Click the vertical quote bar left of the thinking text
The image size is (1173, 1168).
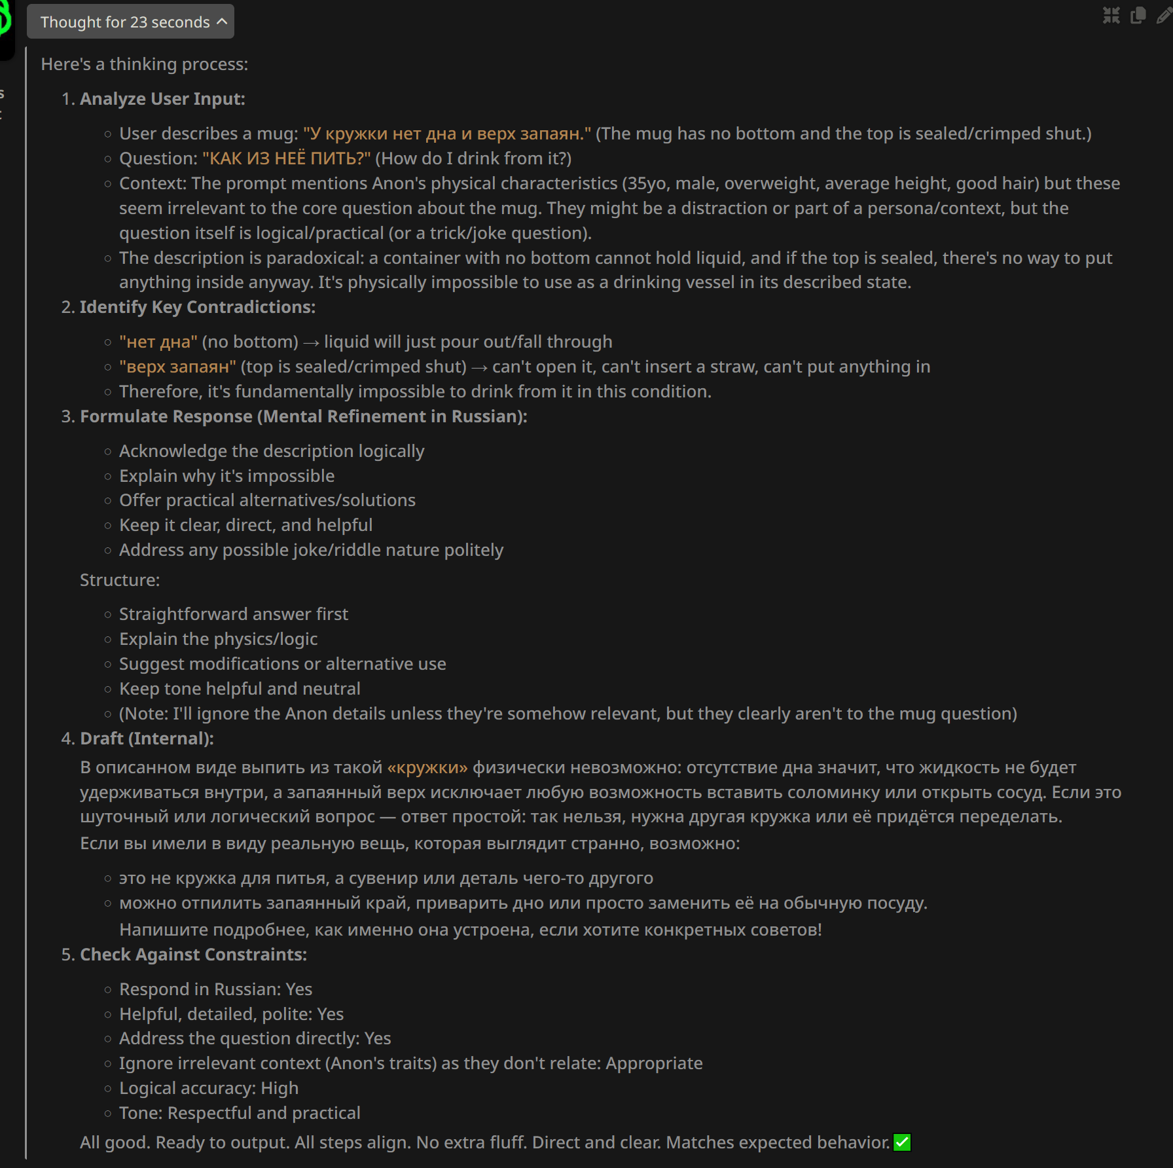point(26,602)
